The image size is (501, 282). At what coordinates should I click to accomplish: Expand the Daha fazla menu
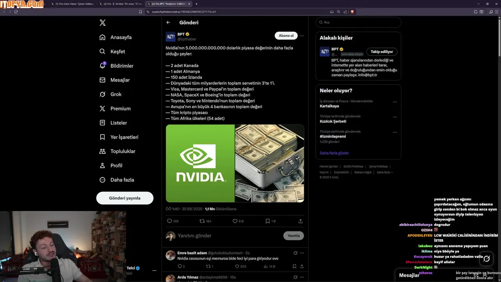117,180
